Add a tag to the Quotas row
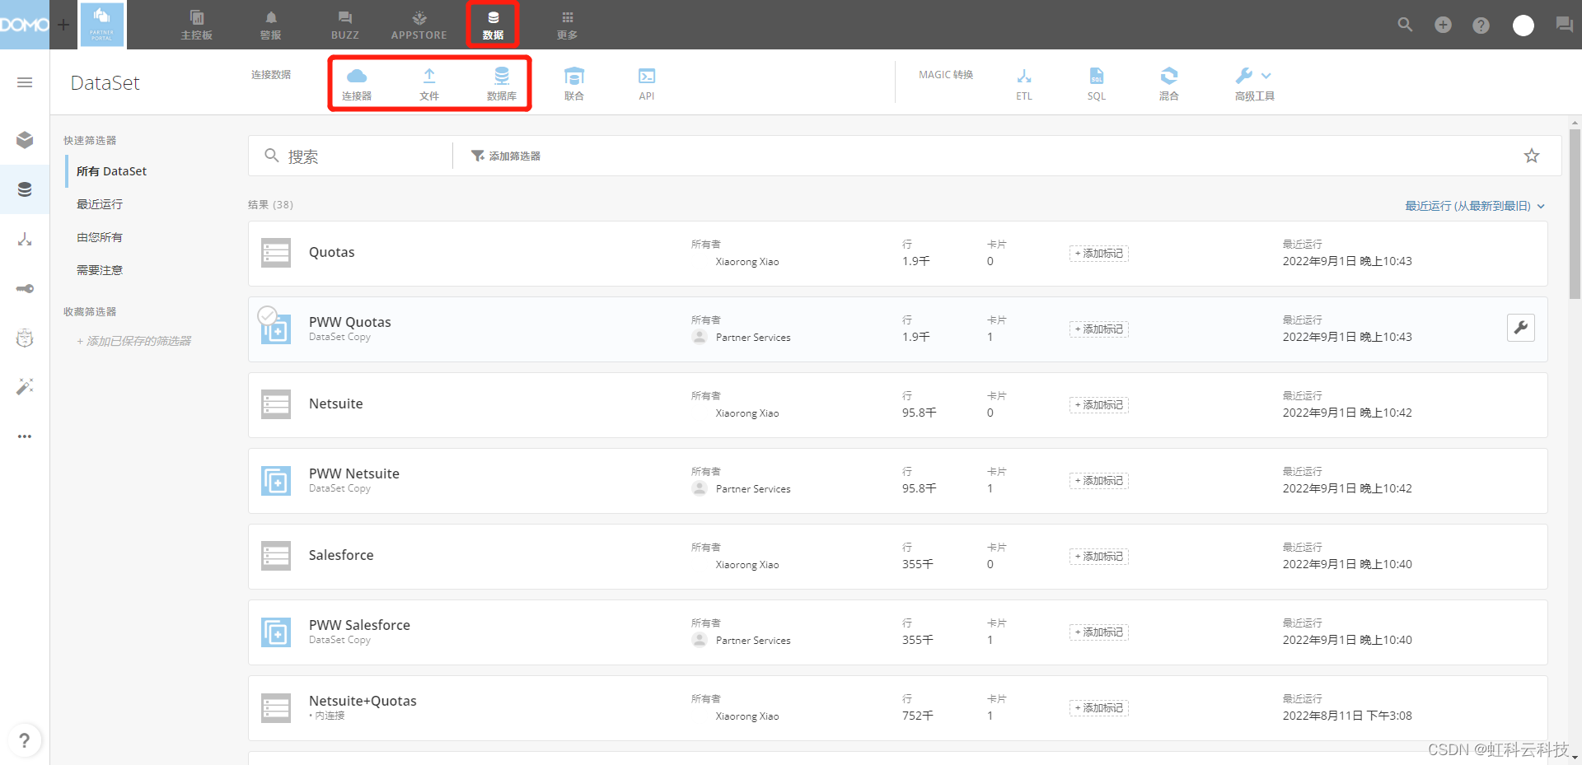This screenshot has height=765, width=1582. point(1099,254)
